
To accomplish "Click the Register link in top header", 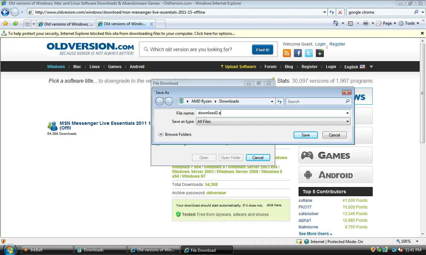I will [x=337, y=44].
